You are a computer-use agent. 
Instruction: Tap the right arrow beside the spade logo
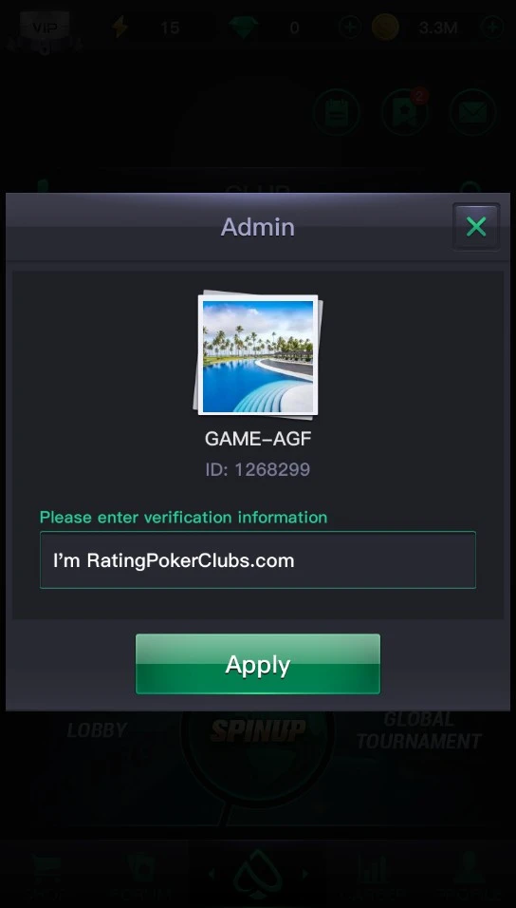click(x=304, y=873)
